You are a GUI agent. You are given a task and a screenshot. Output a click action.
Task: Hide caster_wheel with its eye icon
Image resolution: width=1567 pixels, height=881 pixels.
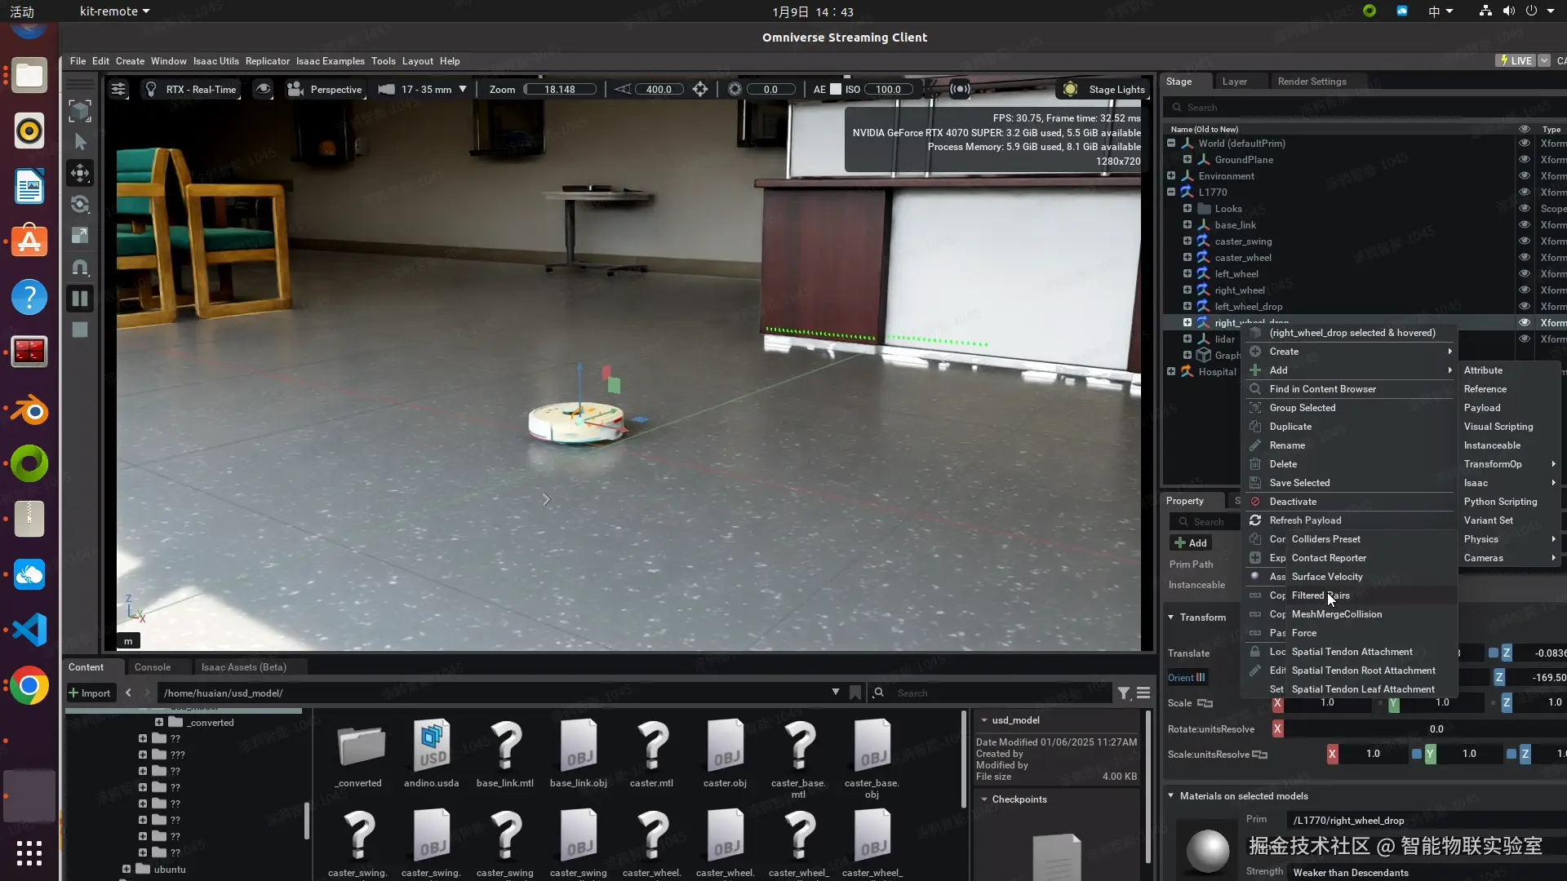1524,258
